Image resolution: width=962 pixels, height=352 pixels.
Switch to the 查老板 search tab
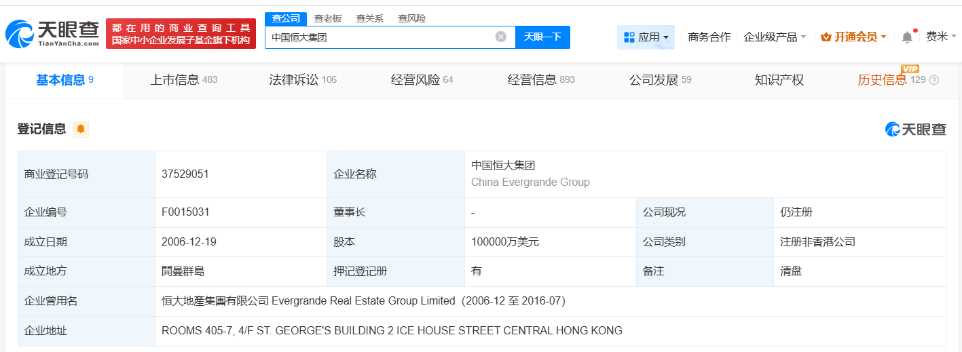(x=327, y=18)
